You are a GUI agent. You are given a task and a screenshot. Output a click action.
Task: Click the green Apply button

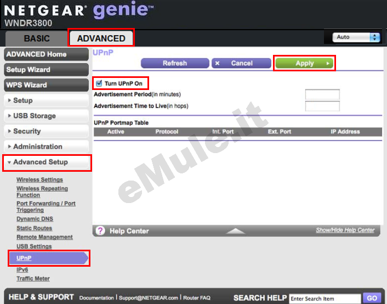[x=304, y=63]
